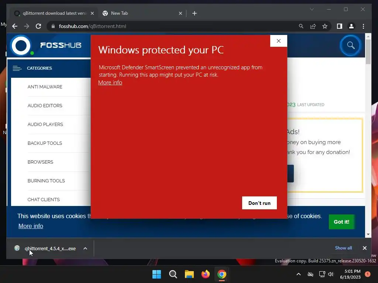The height and width of the screenshot is (283, 378).
Task: Close the New Tab tab
Action: point(180,13)
